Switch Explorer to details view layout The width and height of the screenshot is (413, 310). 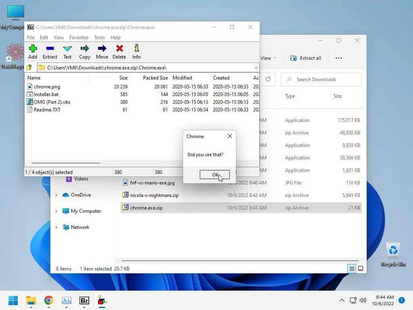coord(352,268)
